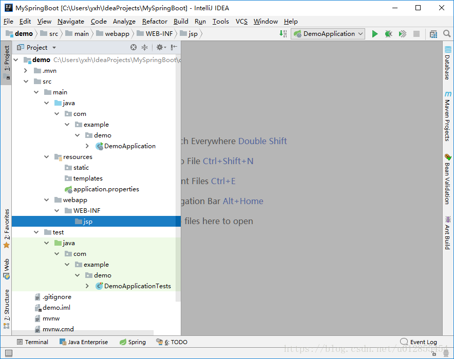Run with coverage icon in toolbar

pyautogui.click(x=403, y=34)
